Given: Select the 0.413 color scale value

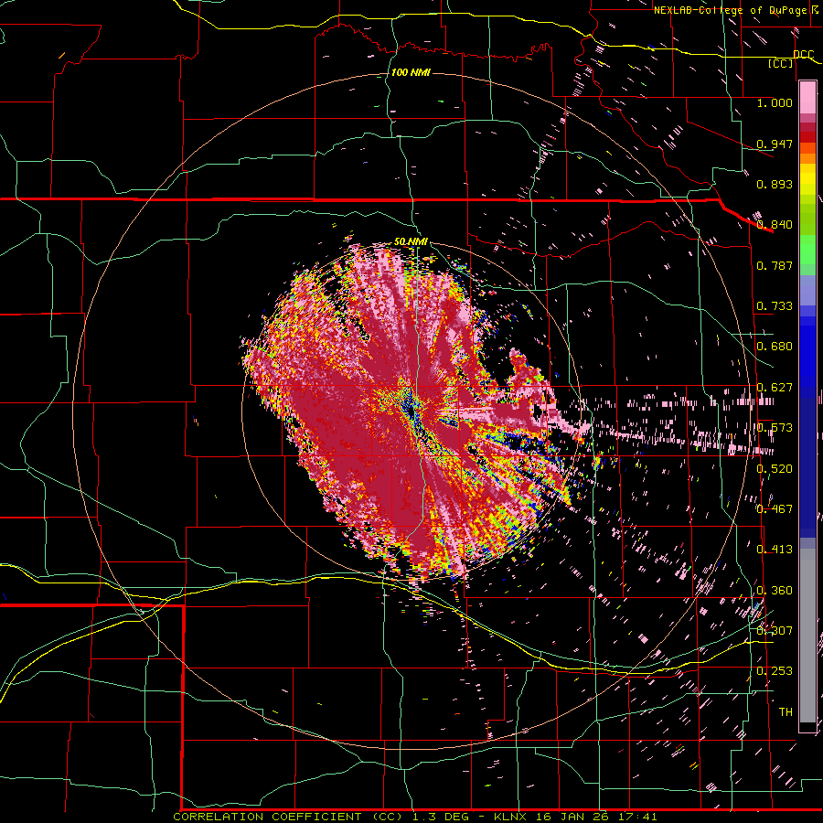Looking at the screenshot, I should click(x=775, y=550).
